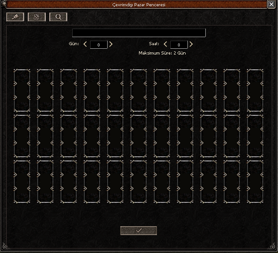Screen dimensions: 278x253
Task: Click the Saat number input box
Action: [x=178, y=45]
